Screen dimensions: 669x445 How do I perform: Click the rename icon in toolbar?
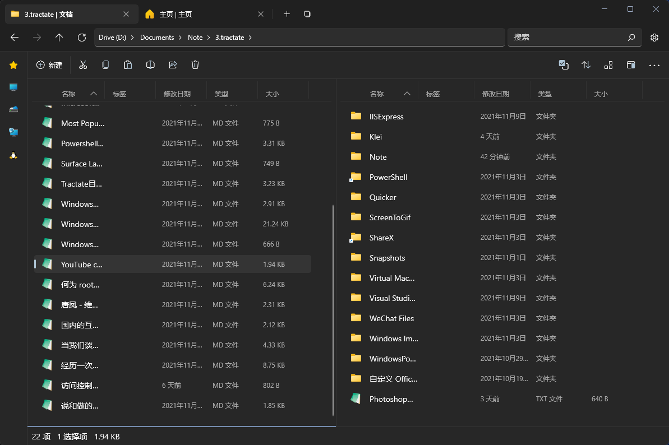point(150,65)
